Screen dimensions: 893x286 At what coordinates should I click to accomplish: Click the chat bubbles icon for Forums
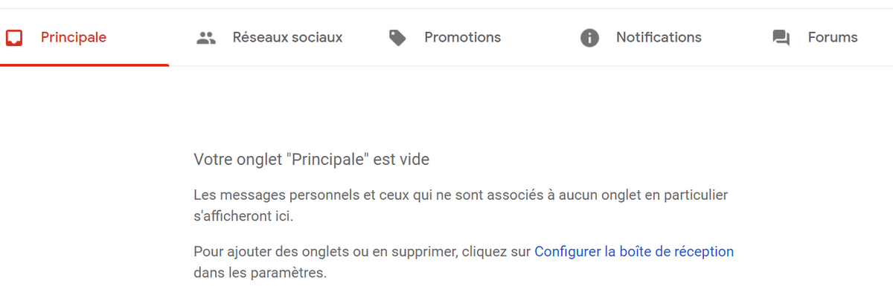click(x=781, y=38)
